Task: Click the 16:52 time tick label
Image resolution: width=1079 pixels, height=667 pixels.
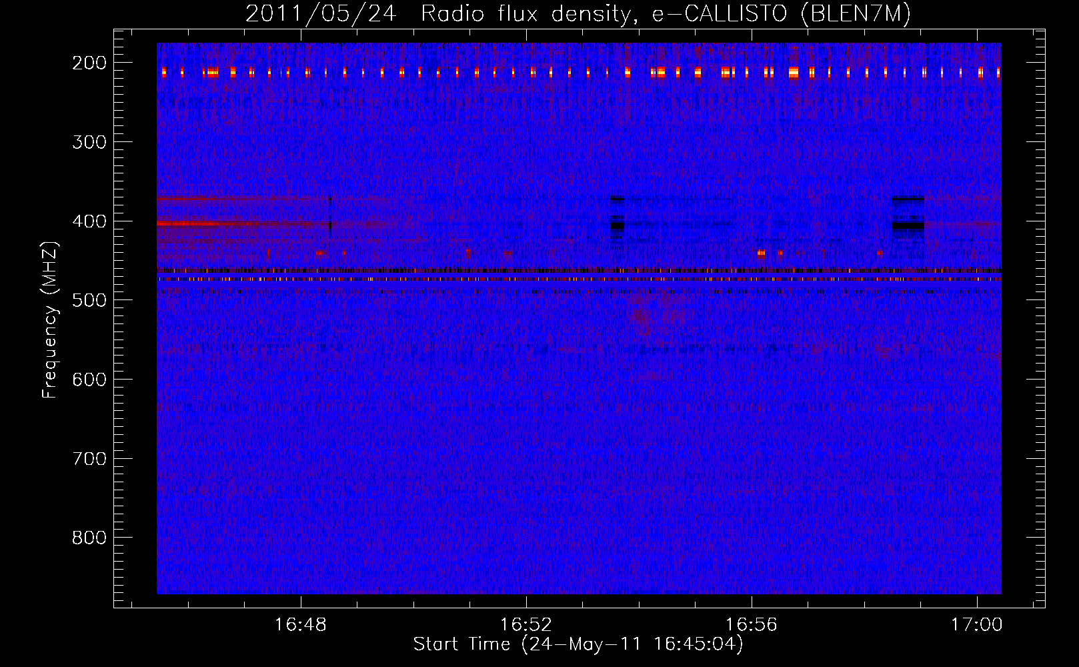Action: [x=526, y=624]
